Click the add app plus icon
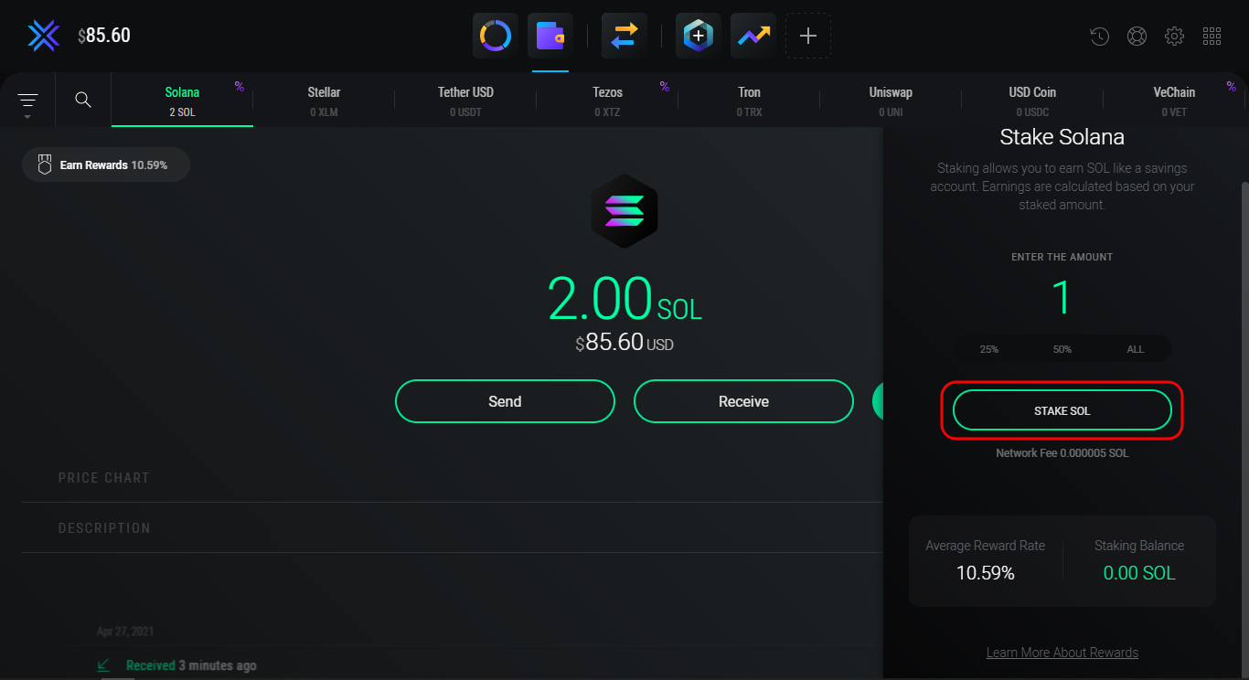 click(808, 37)
